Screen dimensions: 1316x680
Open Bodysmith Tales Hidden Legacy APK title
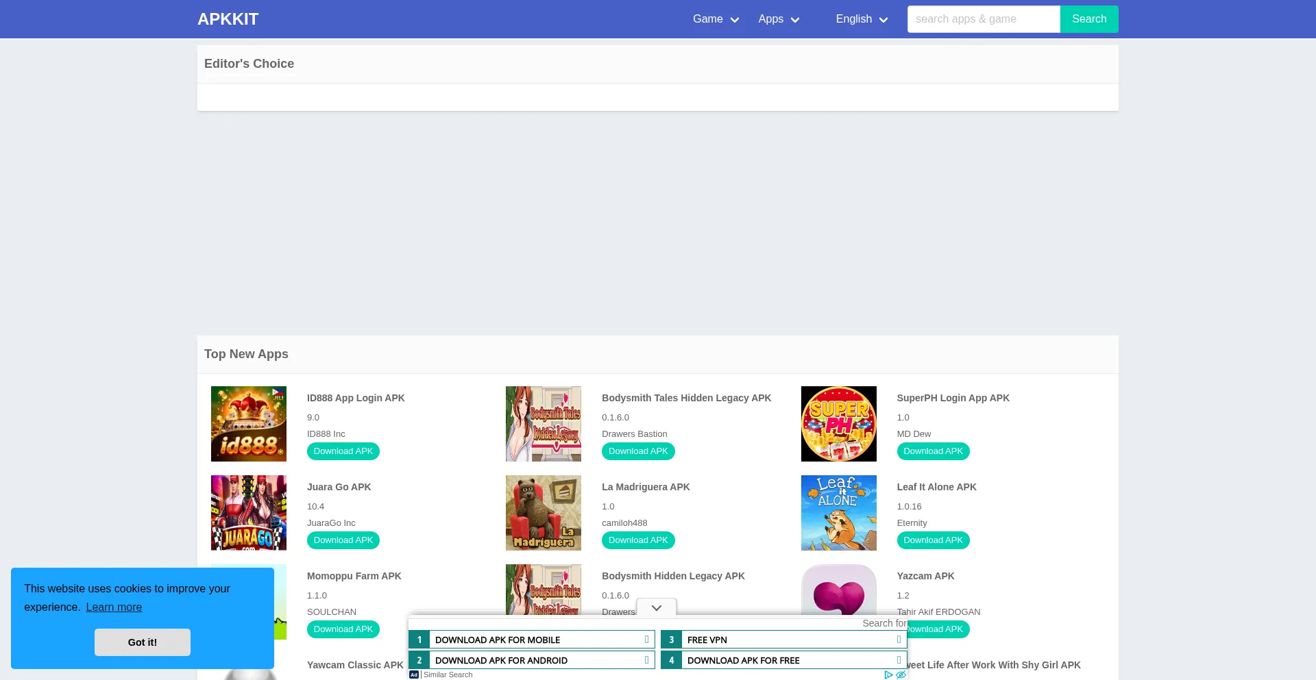[686, 398]
